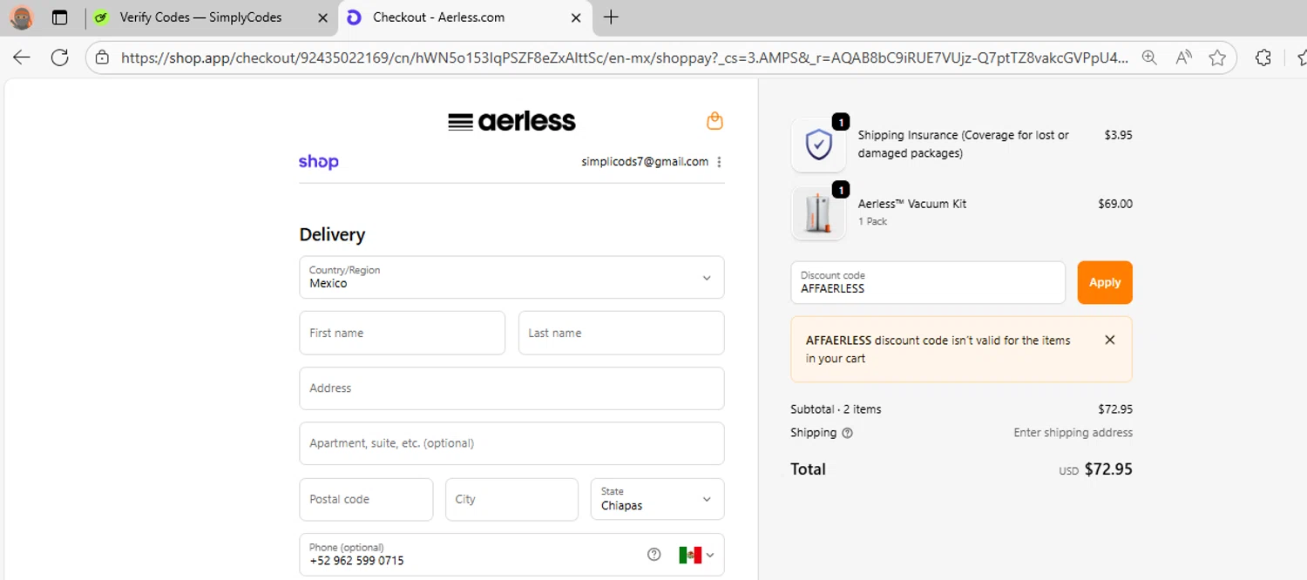Open the State dropdown showing Chiapas
The image size is (1307, 580).
657,499
